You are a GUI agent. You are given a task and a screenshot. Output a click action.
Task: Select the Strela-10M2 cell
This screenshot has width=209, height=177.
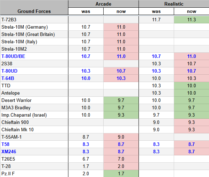34,49
